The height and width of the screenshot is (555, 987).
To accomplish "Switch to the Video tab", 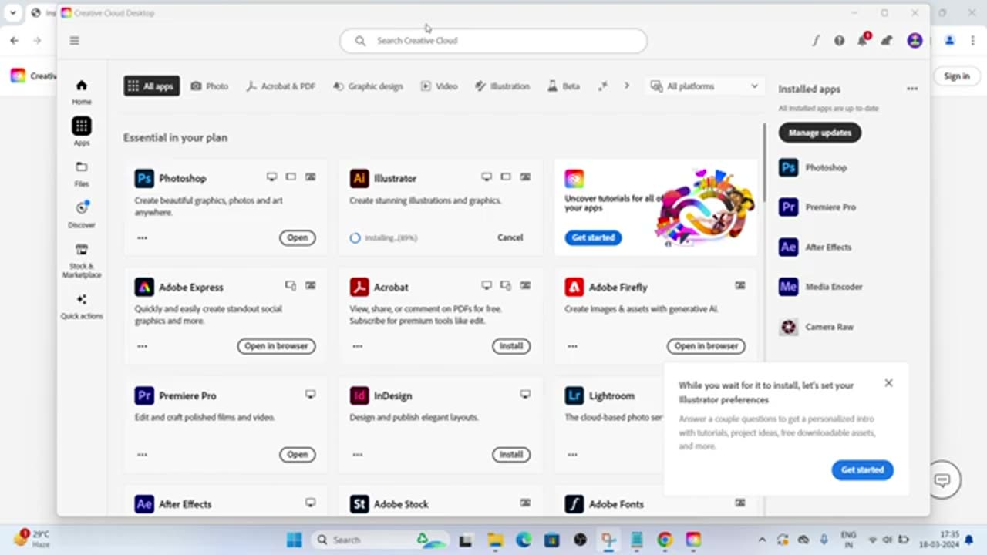I will [439, 86].
